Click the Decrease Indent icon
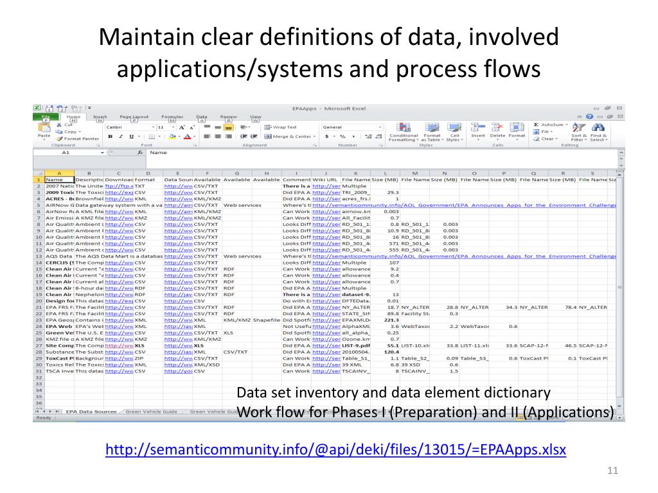Screen dimensions: 658x493 [x=244, y=136]
